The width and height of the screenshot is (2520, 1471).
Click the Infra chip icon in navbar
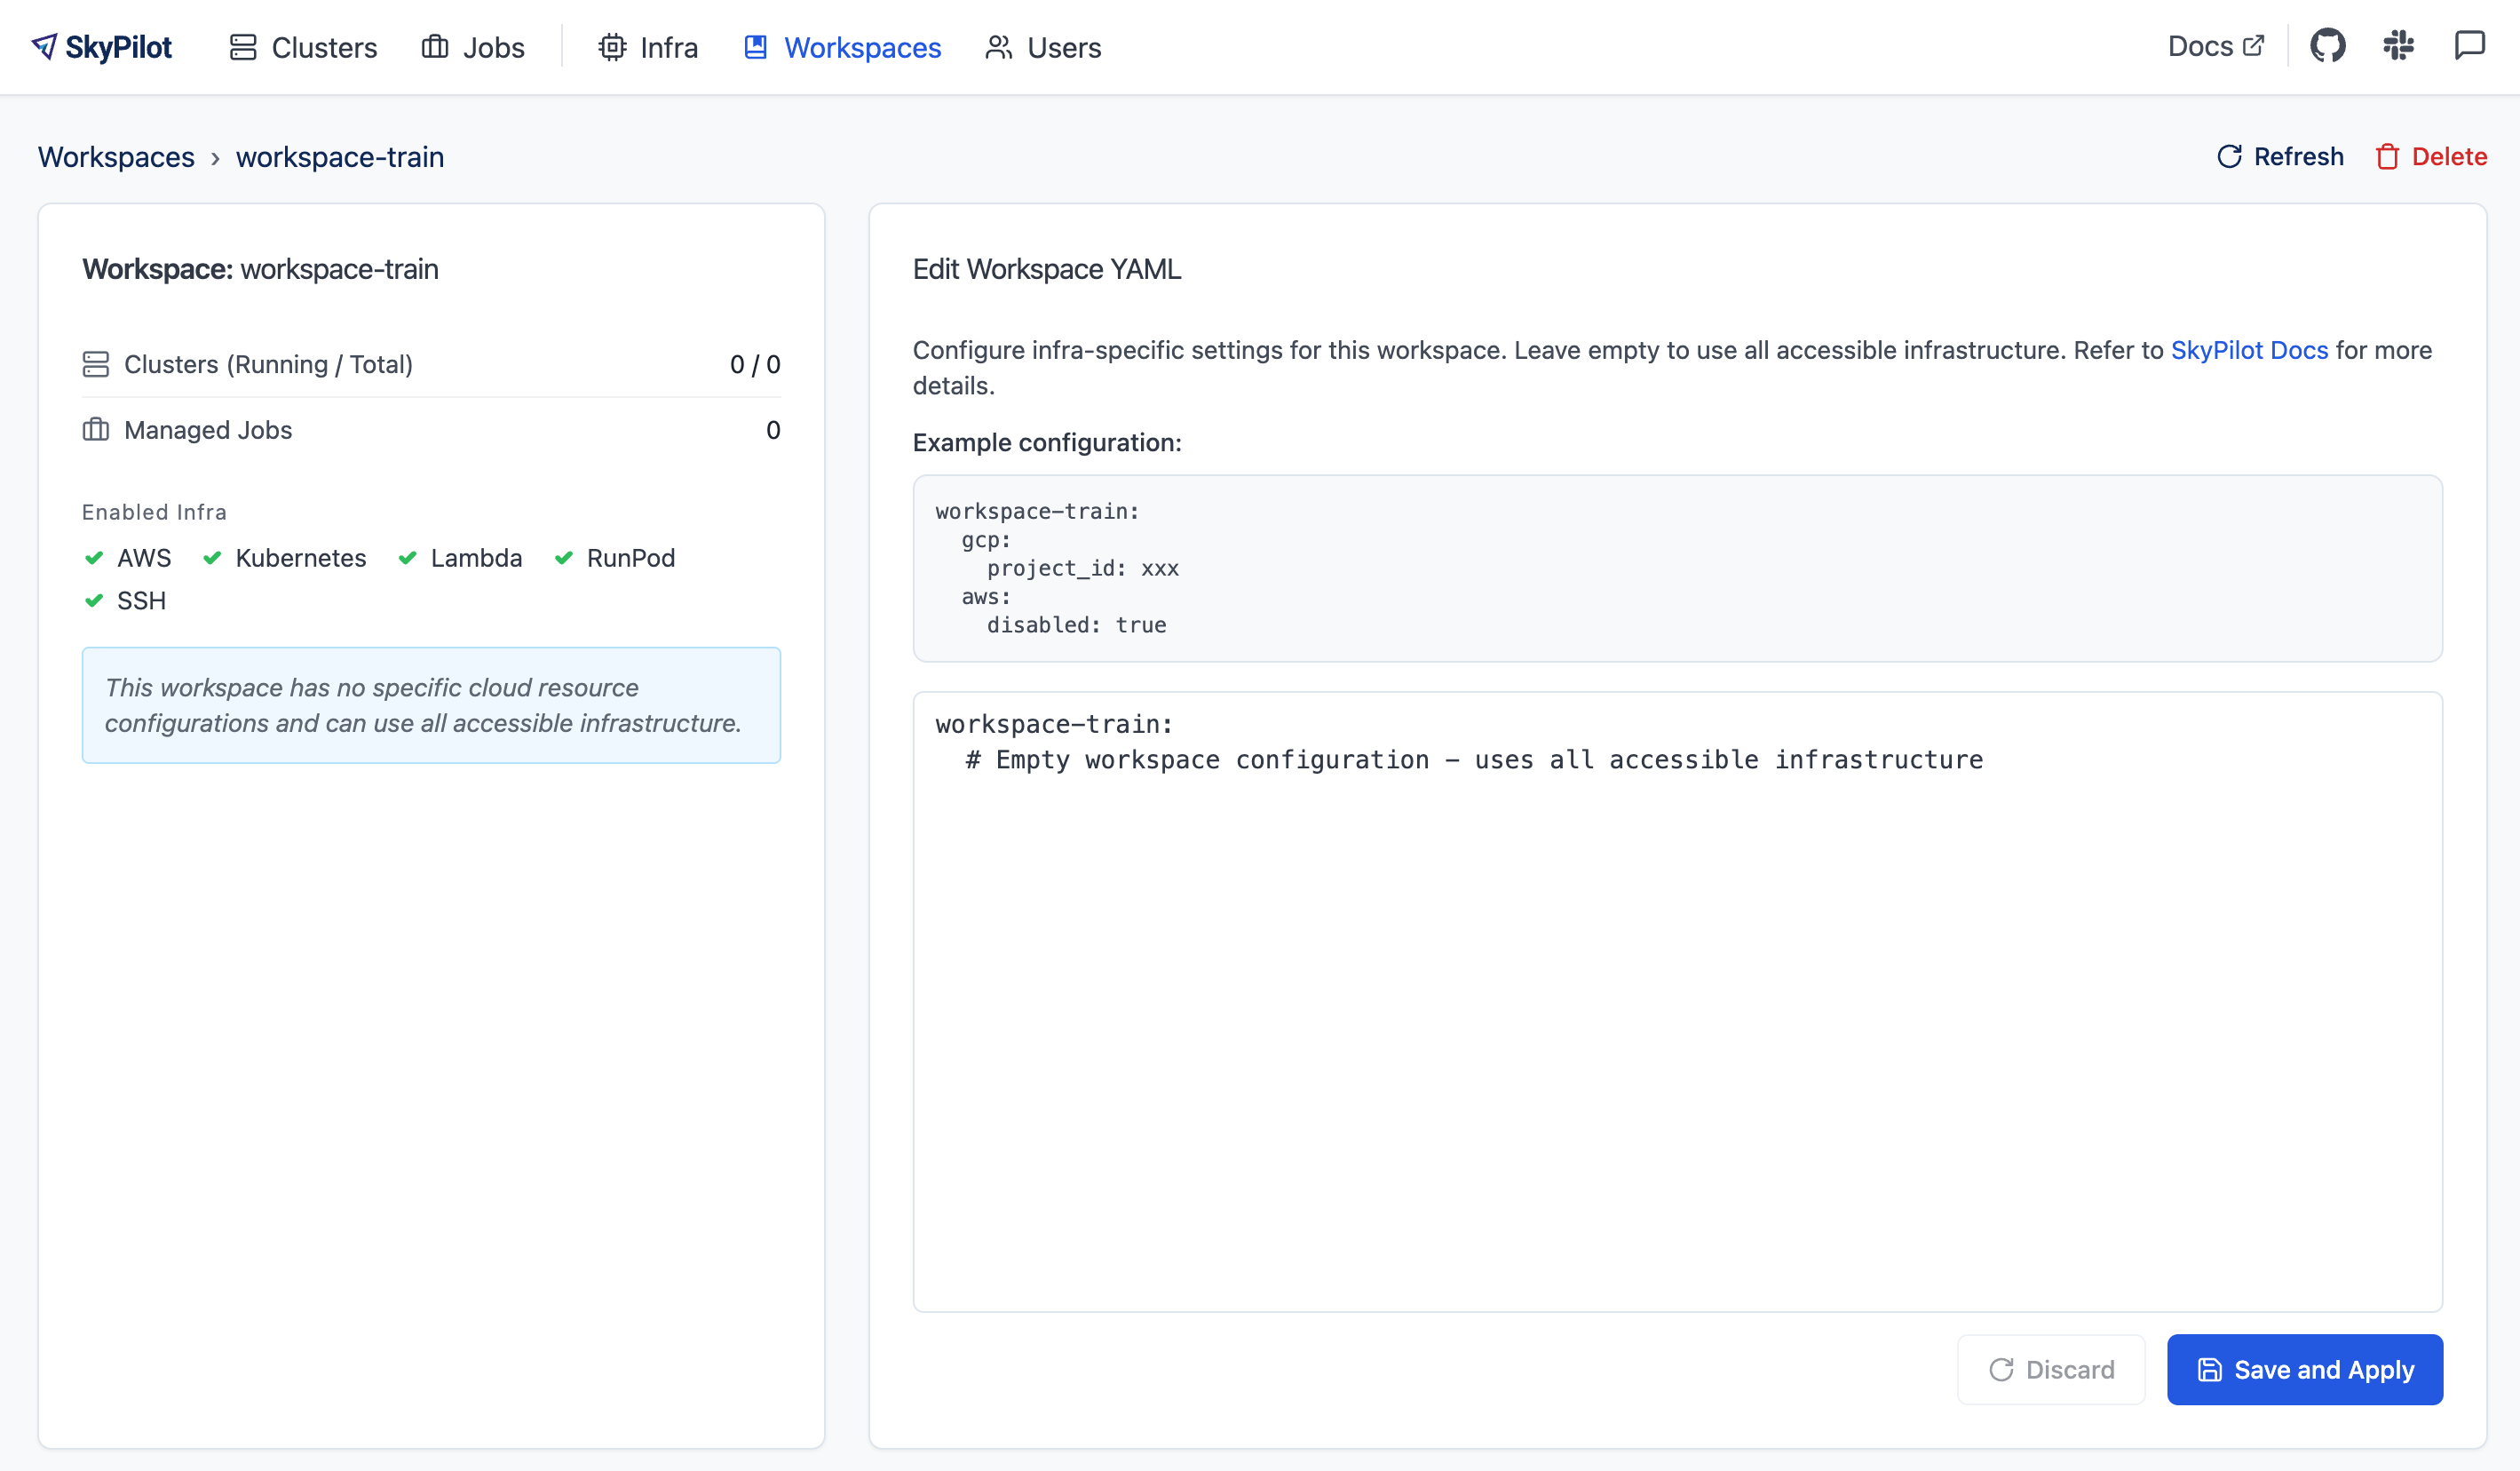[x=612, y=47]
